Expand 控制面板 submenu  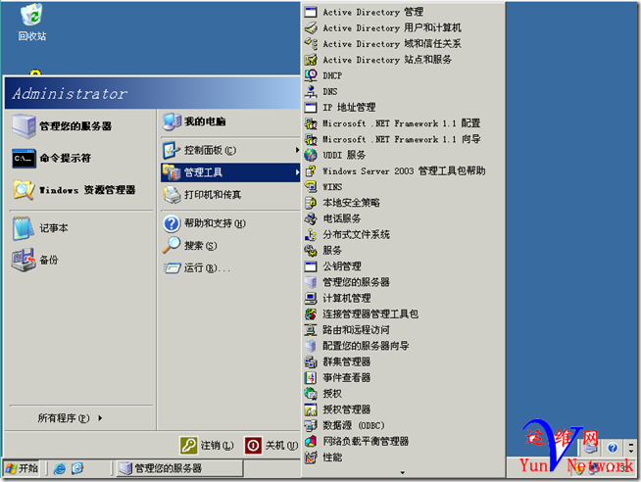coord(230,150)
